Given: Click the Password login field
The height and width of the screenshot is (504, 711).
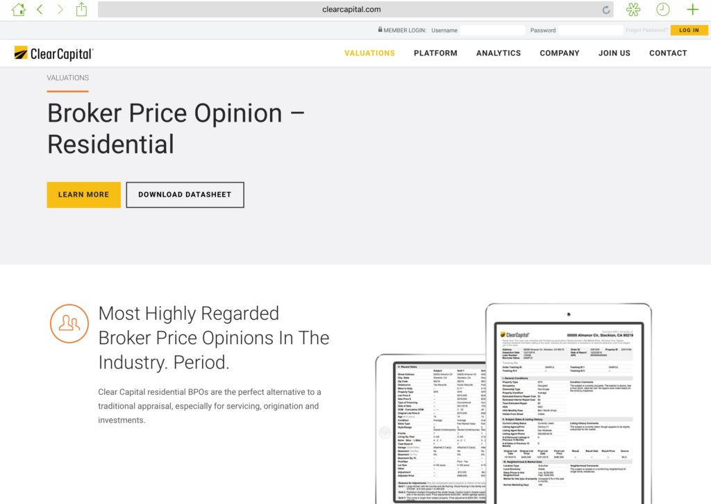Looking at the screenshot, I should 591,31.
